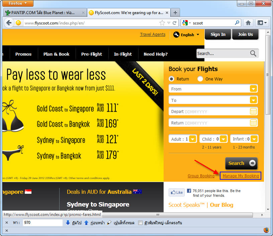
Task: Click vertical scrollbar down arrow
Action: pos(268,209)
